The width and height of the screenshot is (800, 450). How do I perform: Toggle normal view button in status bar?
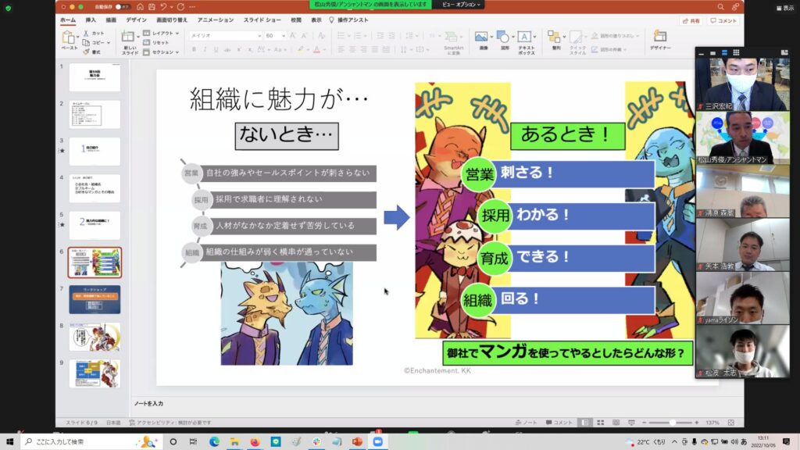(585, 423)
